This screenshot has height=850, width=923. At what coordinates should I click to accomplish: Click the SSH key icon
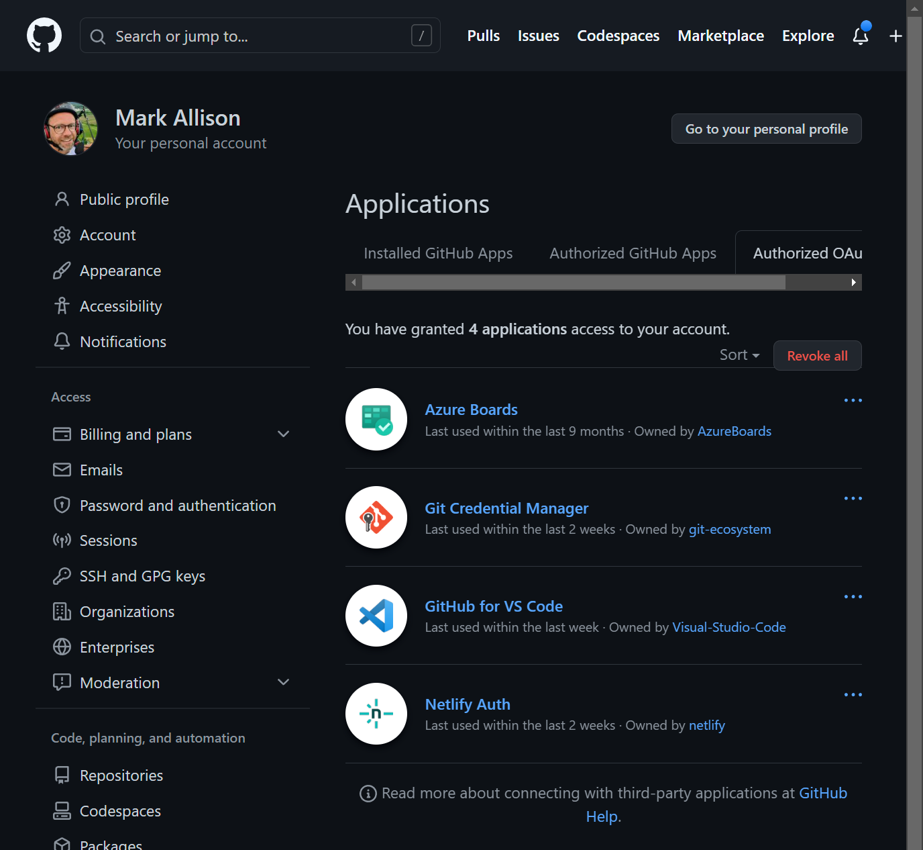pos(62,576)
